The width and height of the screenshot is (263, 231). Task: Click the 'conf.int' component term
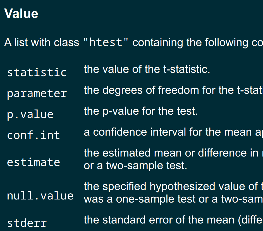click(x=34, y=135)
